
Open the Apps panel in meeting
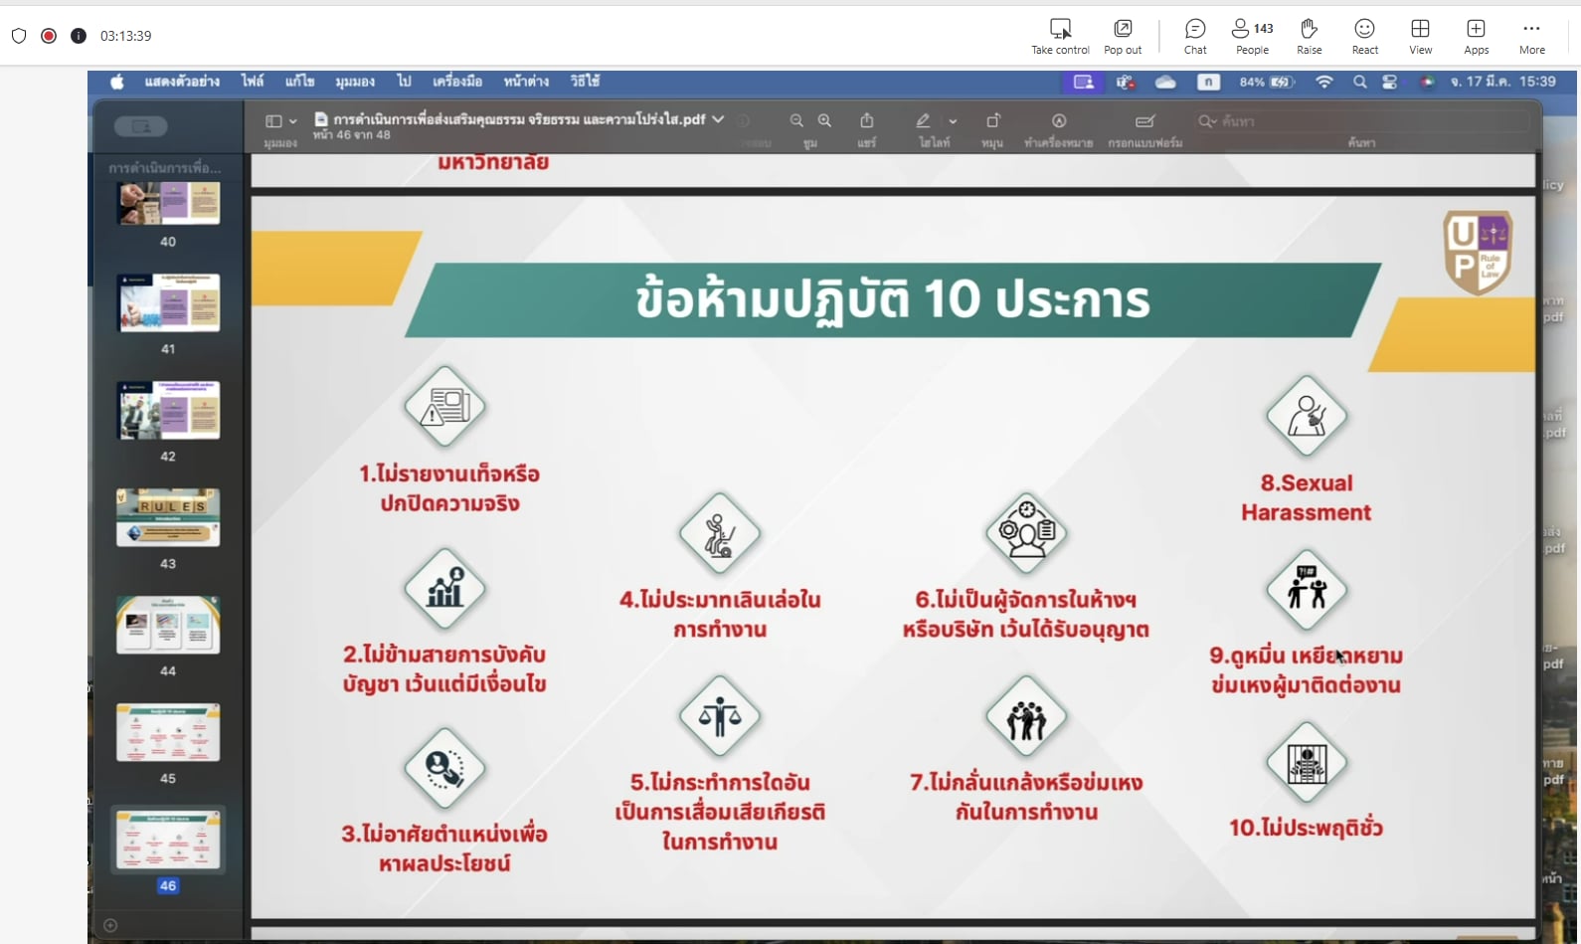(1476, 36)
